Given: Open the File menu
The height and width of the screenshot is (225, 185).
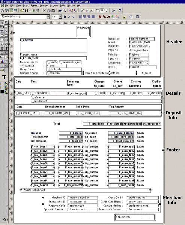Looking at the screenshot, I should click(6, 6).
